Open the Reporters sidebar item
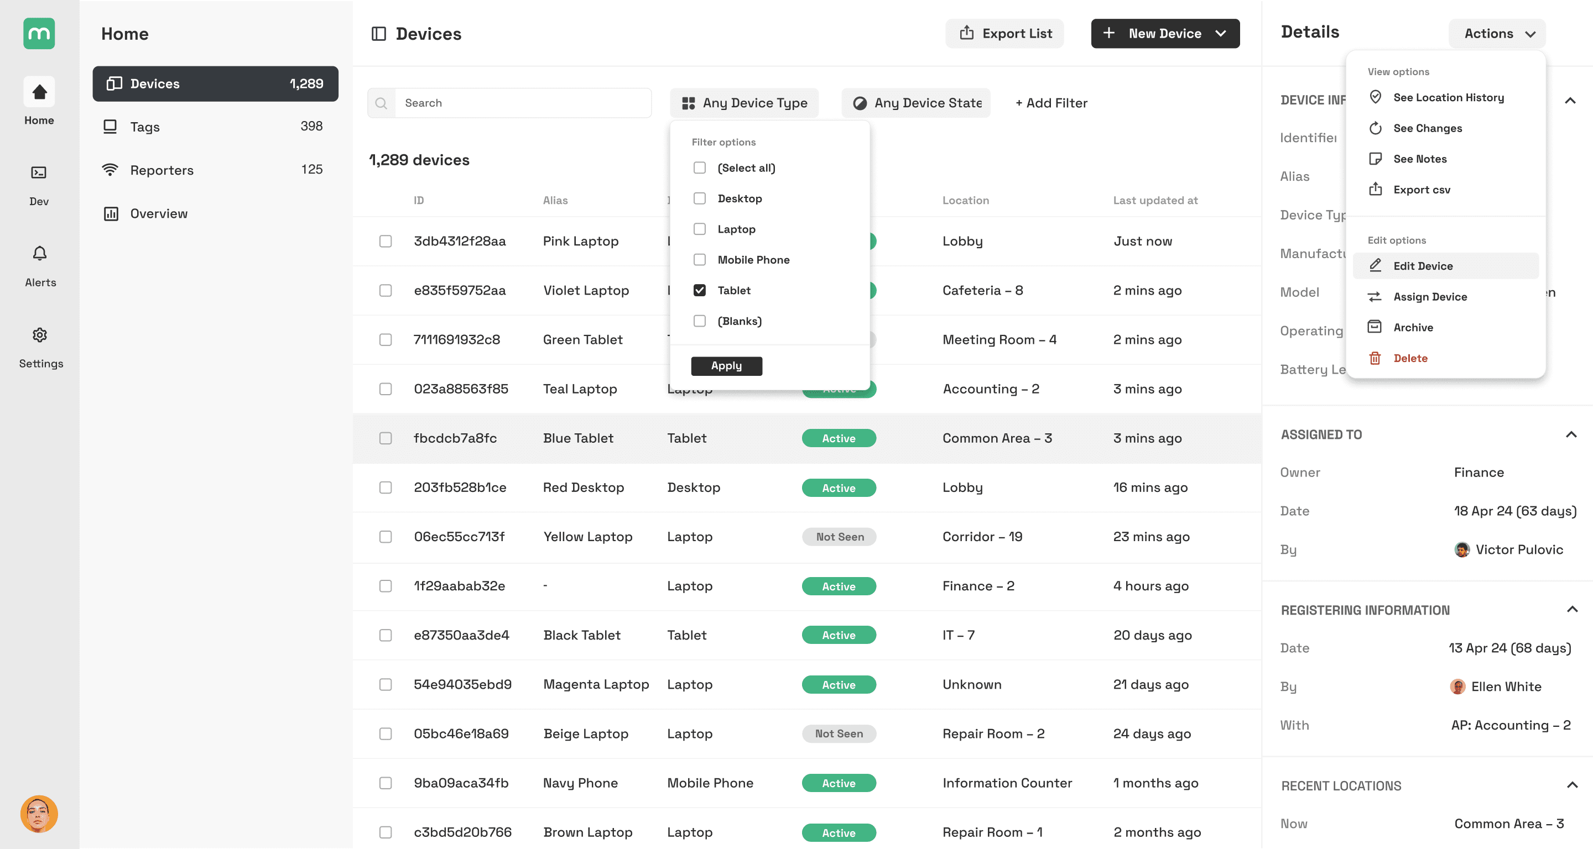 click(x=215, y=170)
